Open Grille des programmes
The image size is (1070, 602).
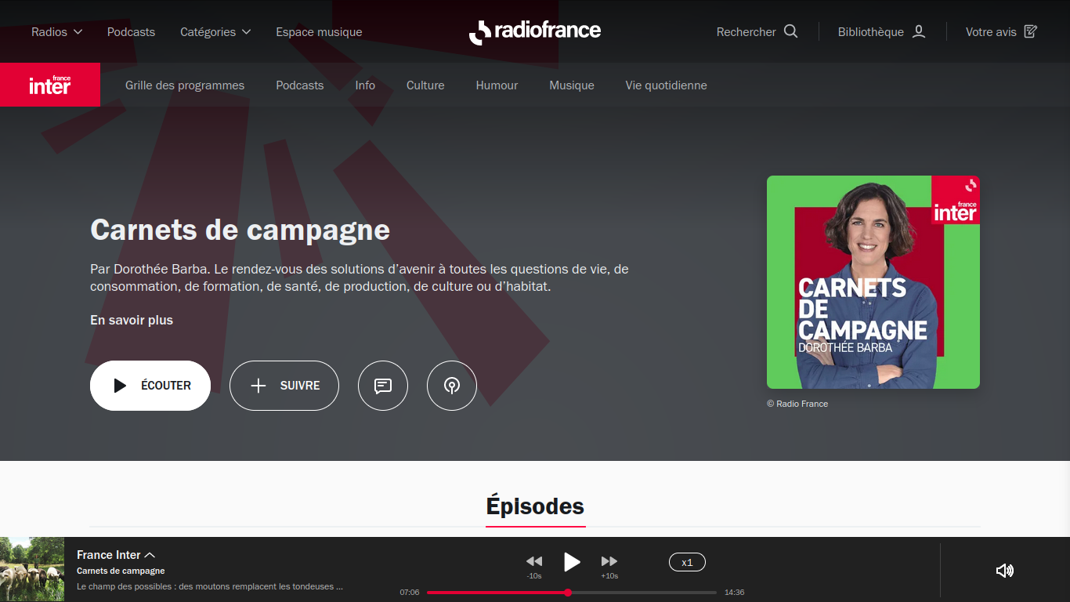pos(185,85)
